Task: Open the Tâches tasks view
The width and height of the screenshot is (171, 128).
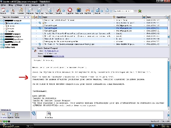Action: [17, 115]
